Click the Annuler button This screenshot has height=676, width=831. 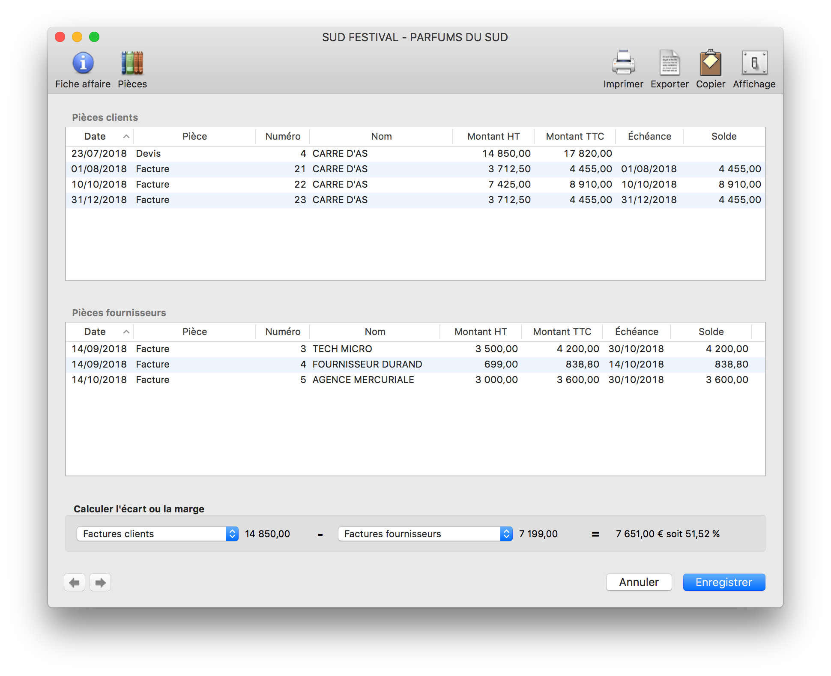tap(639, 582)
